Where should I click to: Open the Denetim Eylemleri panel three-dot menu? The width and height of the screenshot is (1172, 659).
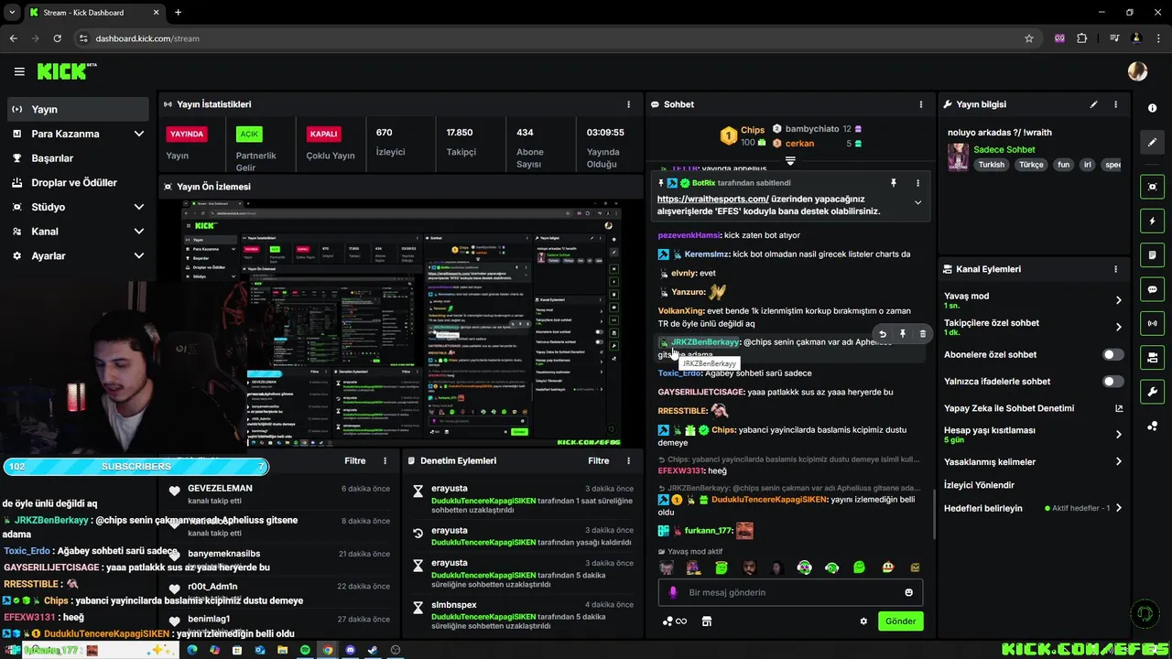point(628,461)
